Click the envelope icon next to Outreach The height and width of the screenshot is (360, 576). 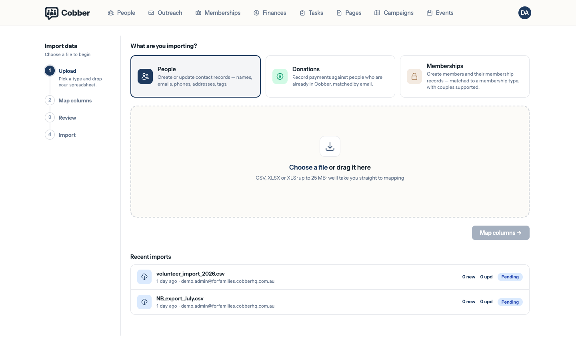pyautogui.click(x=151, y=13)
